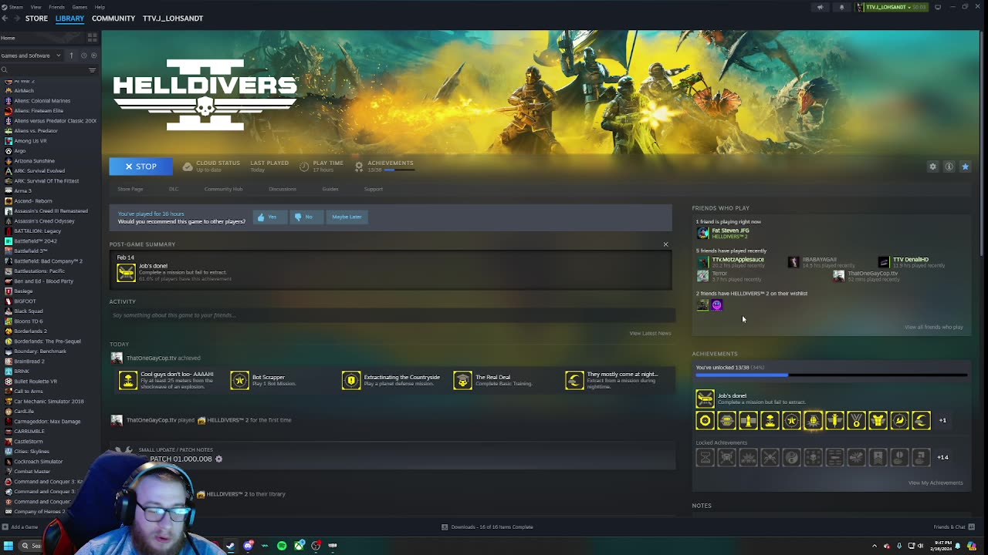Select Arizona Sunshine in library list
The image size is (988, 555).
35,161
